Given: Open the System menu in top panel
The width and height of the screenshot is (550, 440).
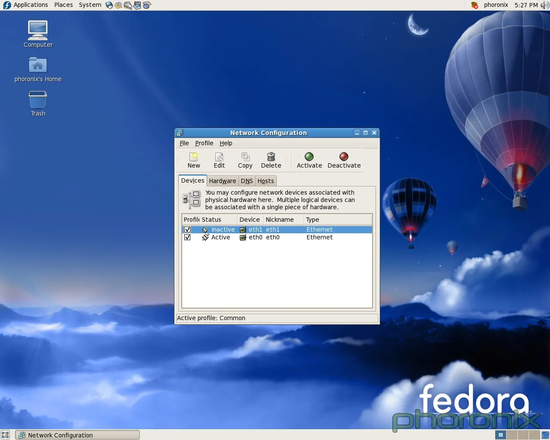Looking at the screenshot, I should pos(90,5).
